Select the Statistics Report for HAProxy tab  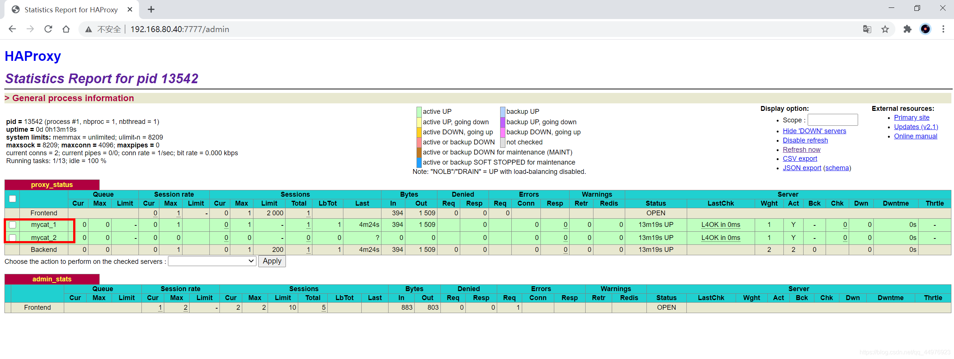pos(71,10)
